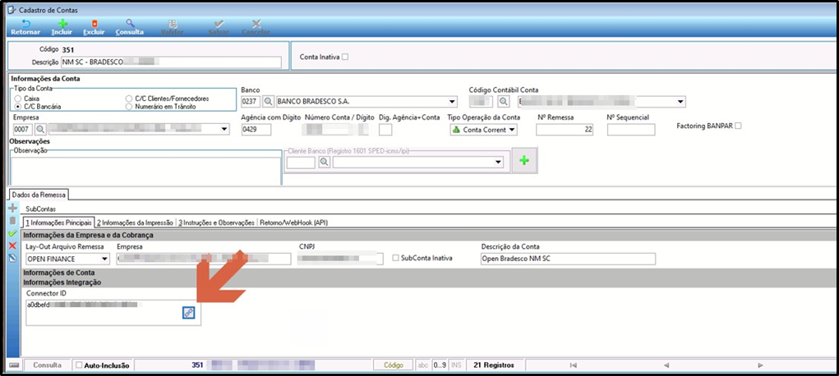
Task: Open the 2 Informações da Impressão tab
Action: tap(135, 222)
